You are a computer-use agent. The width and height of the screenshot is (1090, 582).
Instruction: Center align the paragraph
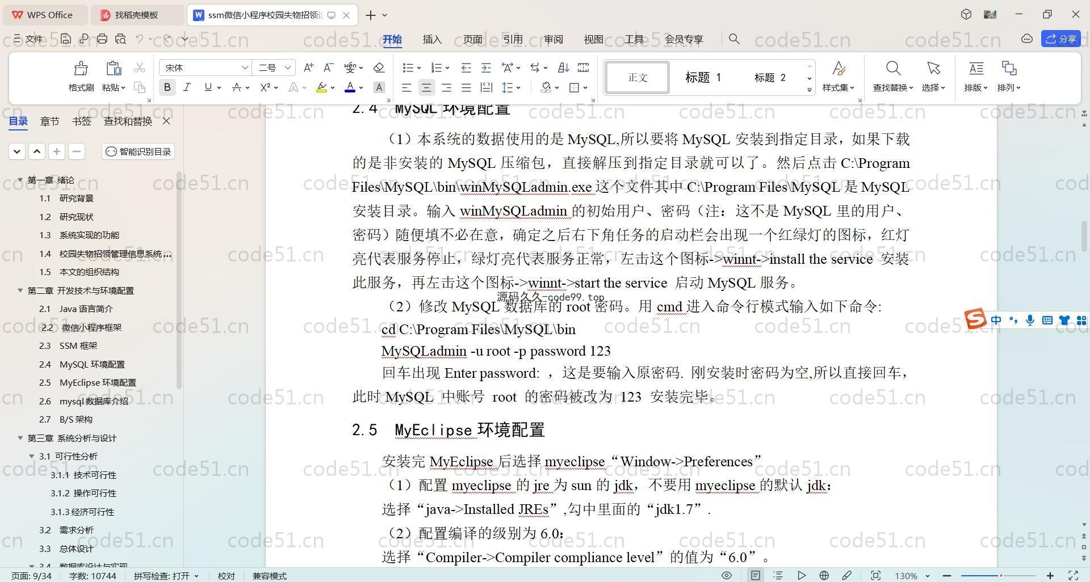click(x=426, y=87)
